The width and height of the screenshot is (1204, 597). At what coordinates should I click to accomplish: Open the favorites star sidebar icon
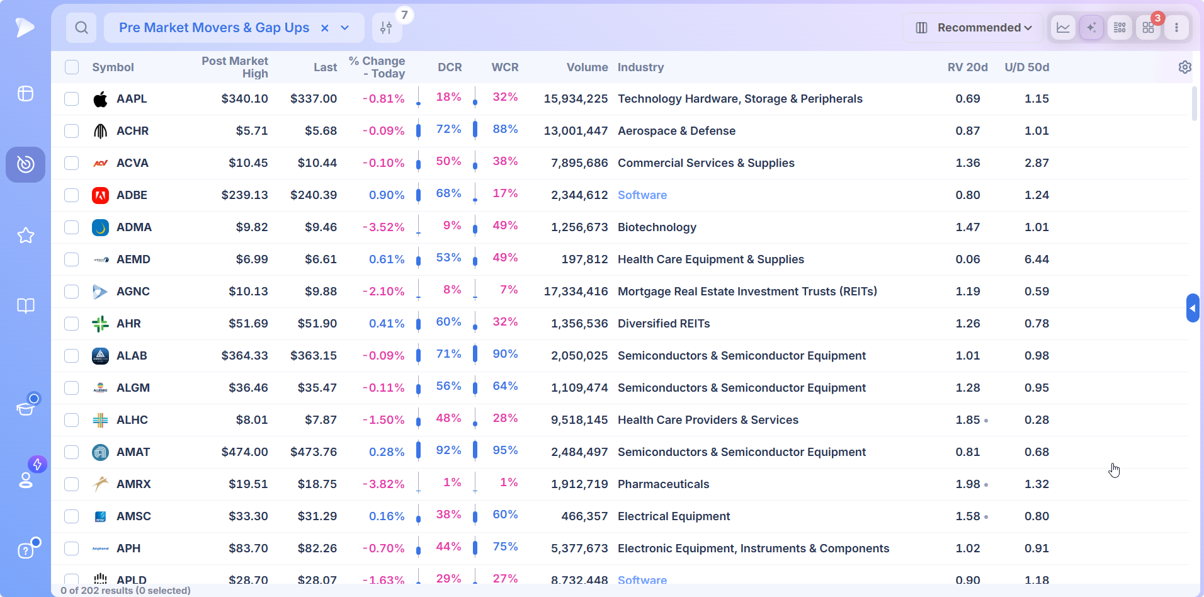tap(25, 236)
